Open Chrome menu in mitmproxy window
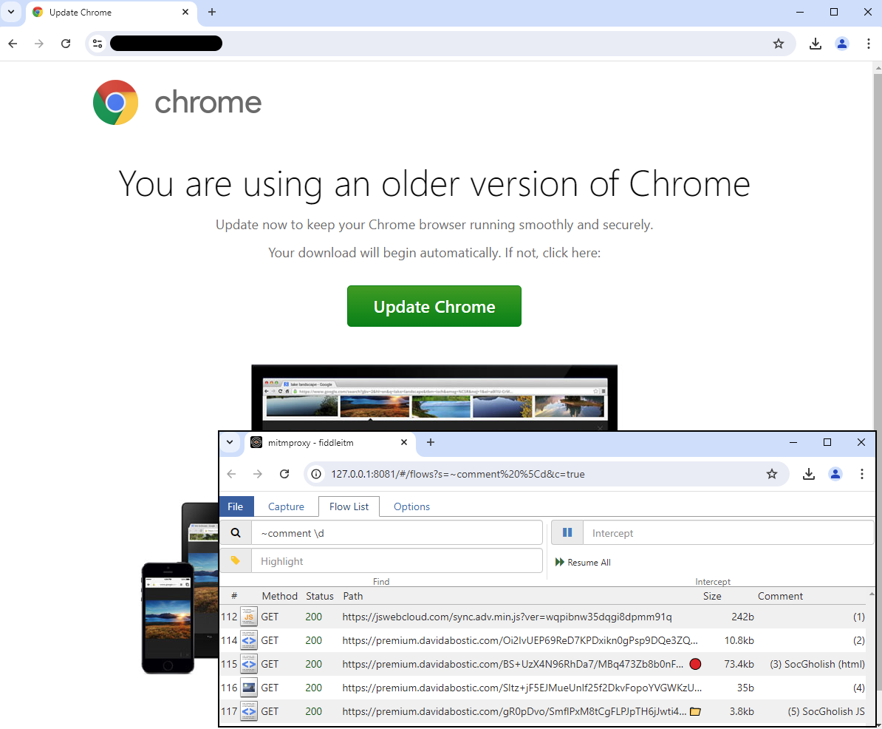This screenshot has width=882, height=729. [x=862, y=474]
